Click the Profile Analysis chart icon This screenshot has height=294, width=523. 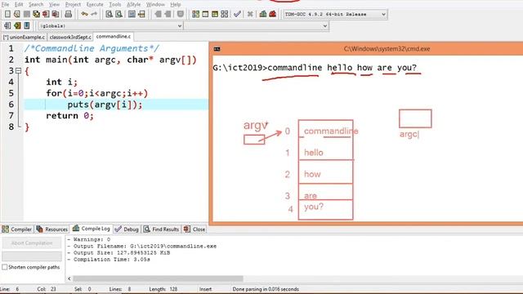[x=263, y=14]
